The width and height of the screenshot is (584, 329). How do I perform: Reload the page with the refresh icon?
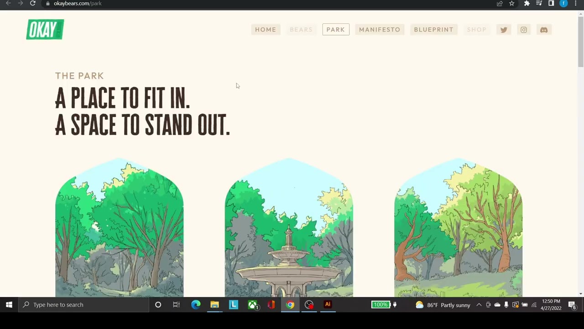(33, 3)
